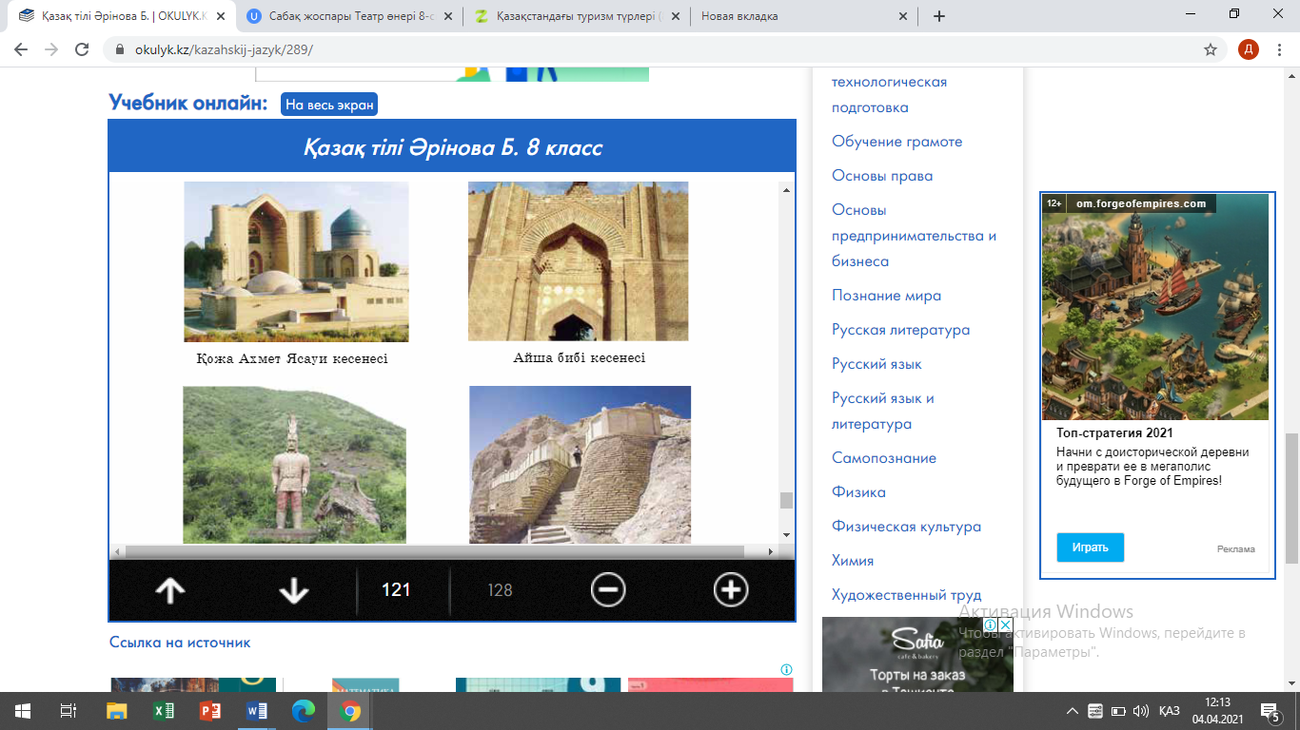Screen dimensions: 1300x730
Task: Click the taskbar volume icon
Action: (x=1140, y=711)
